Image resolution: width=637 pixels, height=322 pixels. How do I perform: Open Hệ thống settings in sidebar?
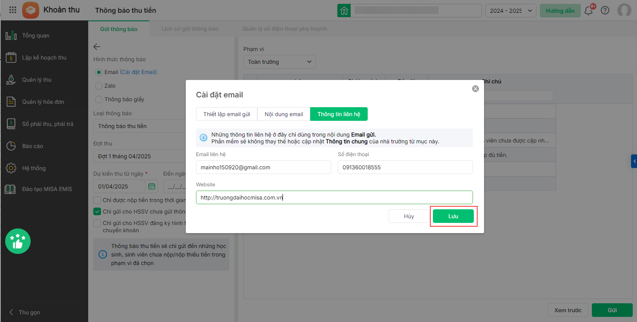(34, 168)
